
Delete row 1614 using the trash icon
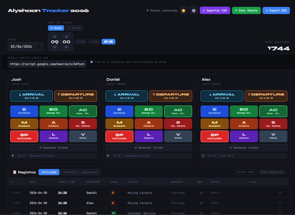pyautogui.click(x=280, y=193)
